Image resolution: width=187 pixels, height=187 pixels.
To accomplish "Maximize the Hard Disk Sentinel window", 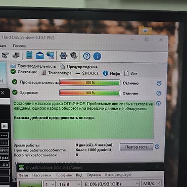I will (147, 39).
